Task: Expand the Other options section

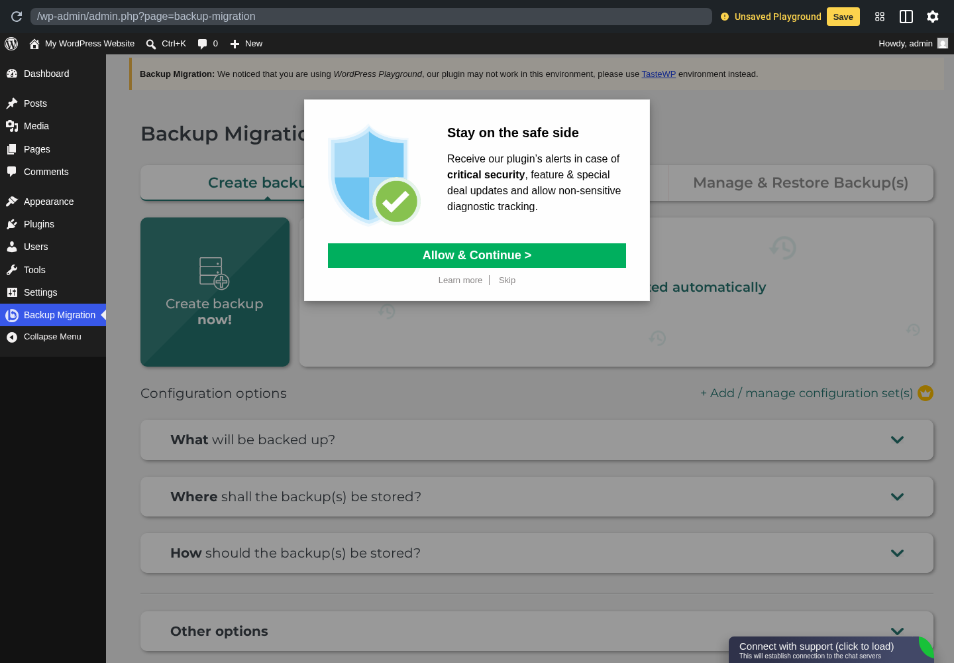Action: click(537, 631)
